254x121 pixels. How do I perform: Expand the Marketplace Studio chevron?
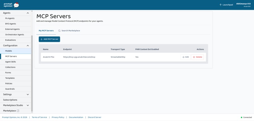28,106
